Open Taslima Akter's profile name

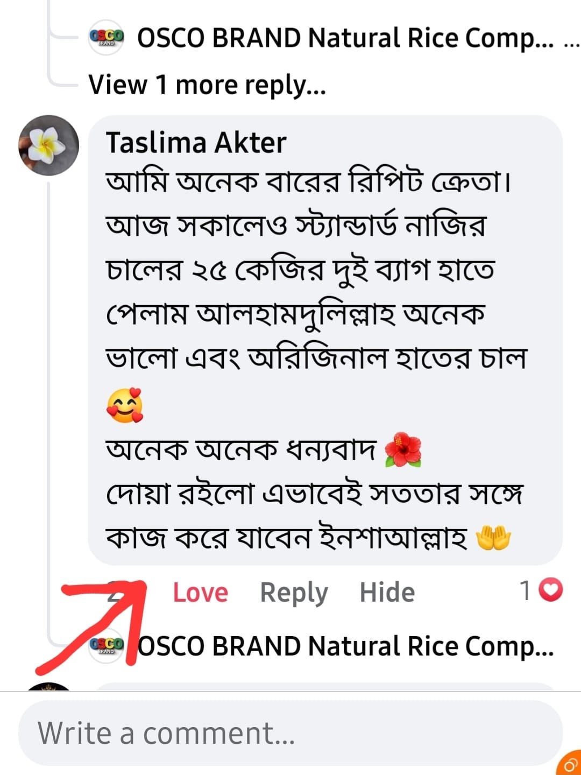196,143
